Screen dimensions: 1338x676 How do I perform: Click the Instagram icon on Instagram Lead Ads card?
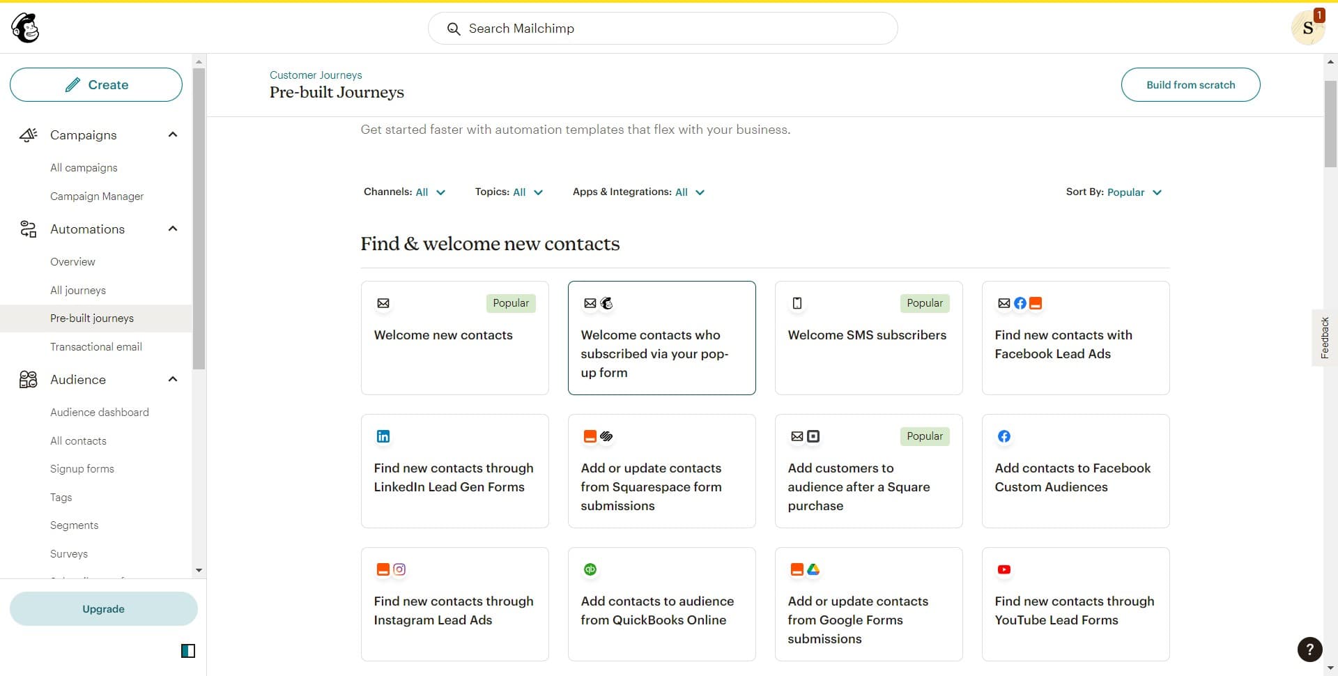(399, 569)
